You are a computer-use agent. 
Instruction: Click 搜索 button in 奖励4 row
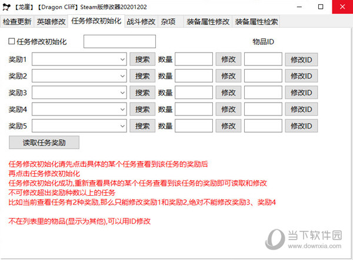tap(142, 110)
